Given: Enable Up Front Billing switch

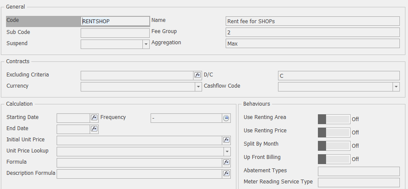Looking at the screenshot, I should [x=334, y=159].
